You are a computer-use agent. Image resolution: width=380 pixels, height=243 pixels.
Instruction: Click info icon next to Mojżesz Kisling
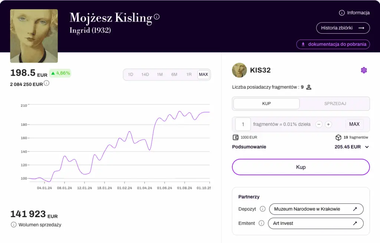157,17
